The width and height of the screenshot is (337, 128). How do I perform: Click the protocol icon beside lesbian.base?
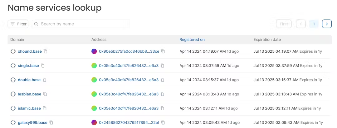pos(13,94)
